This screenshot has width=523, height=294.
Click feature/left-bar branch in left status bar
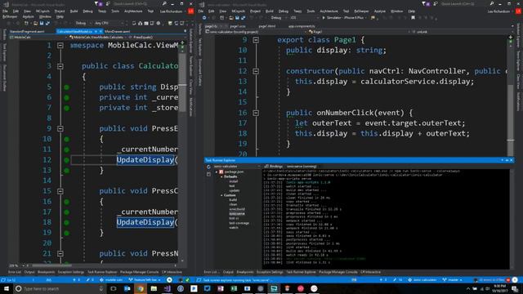pos(145,279)
